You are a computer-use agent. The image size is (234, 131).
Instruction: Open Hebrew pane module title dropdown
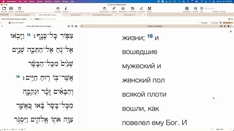pos(39,26)
